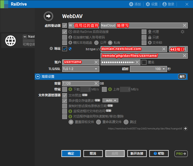Open the 超时 100 seconds dropdown
The image size is (193, 166).
149,69
